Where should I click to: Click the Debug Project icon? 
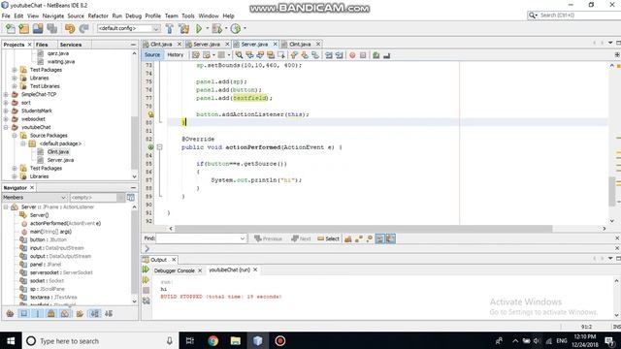coord(216,28)
